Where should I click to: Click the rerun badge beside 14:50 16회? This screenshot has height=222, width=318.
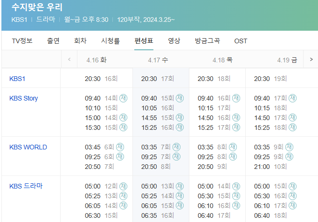pyautogui.click(x=236, y=118)
